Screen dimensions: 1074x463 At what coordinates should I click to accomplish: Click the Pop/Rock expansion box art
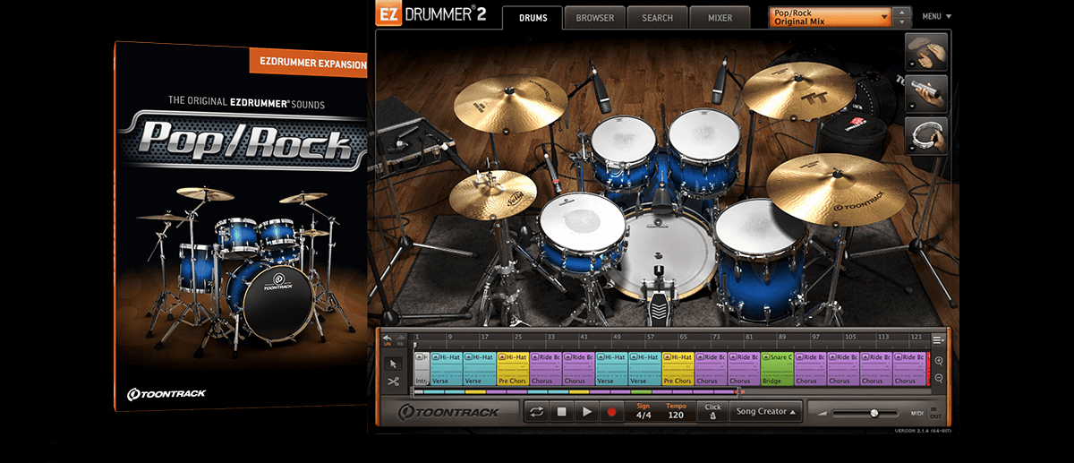(241, 225)
